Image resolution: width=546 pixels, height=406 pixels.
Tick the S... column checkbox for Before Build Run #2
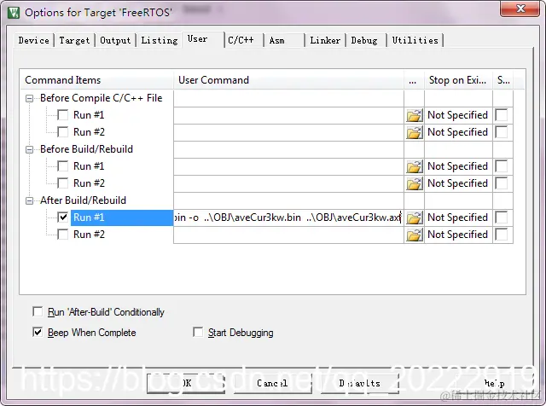click(x=502, y=183)
